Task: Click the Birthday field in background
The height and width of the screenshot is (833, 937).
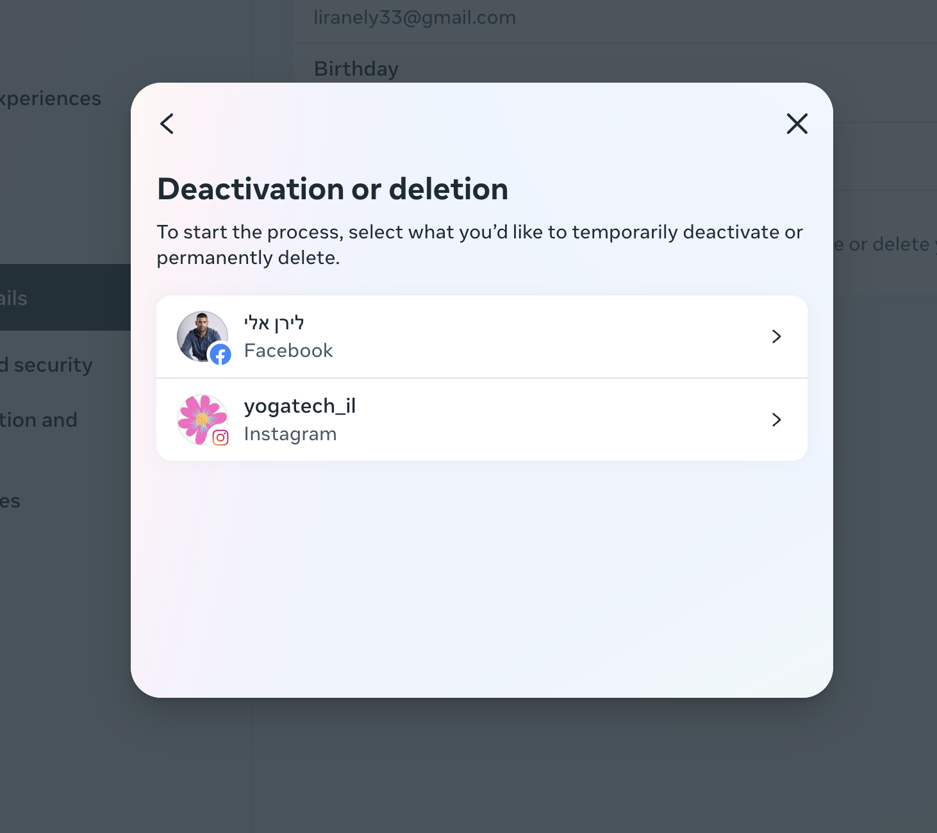Action: 356,69
